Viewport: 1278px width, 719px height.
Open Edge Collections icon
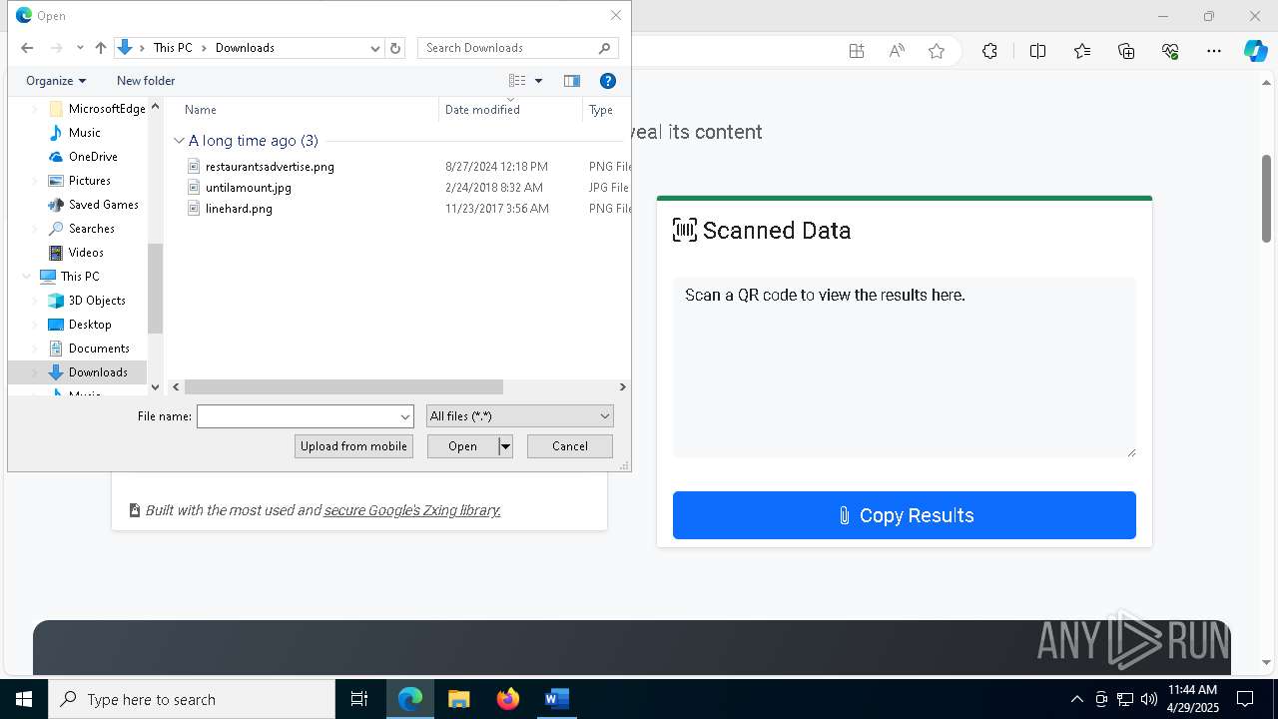[x=1126, y=51]
